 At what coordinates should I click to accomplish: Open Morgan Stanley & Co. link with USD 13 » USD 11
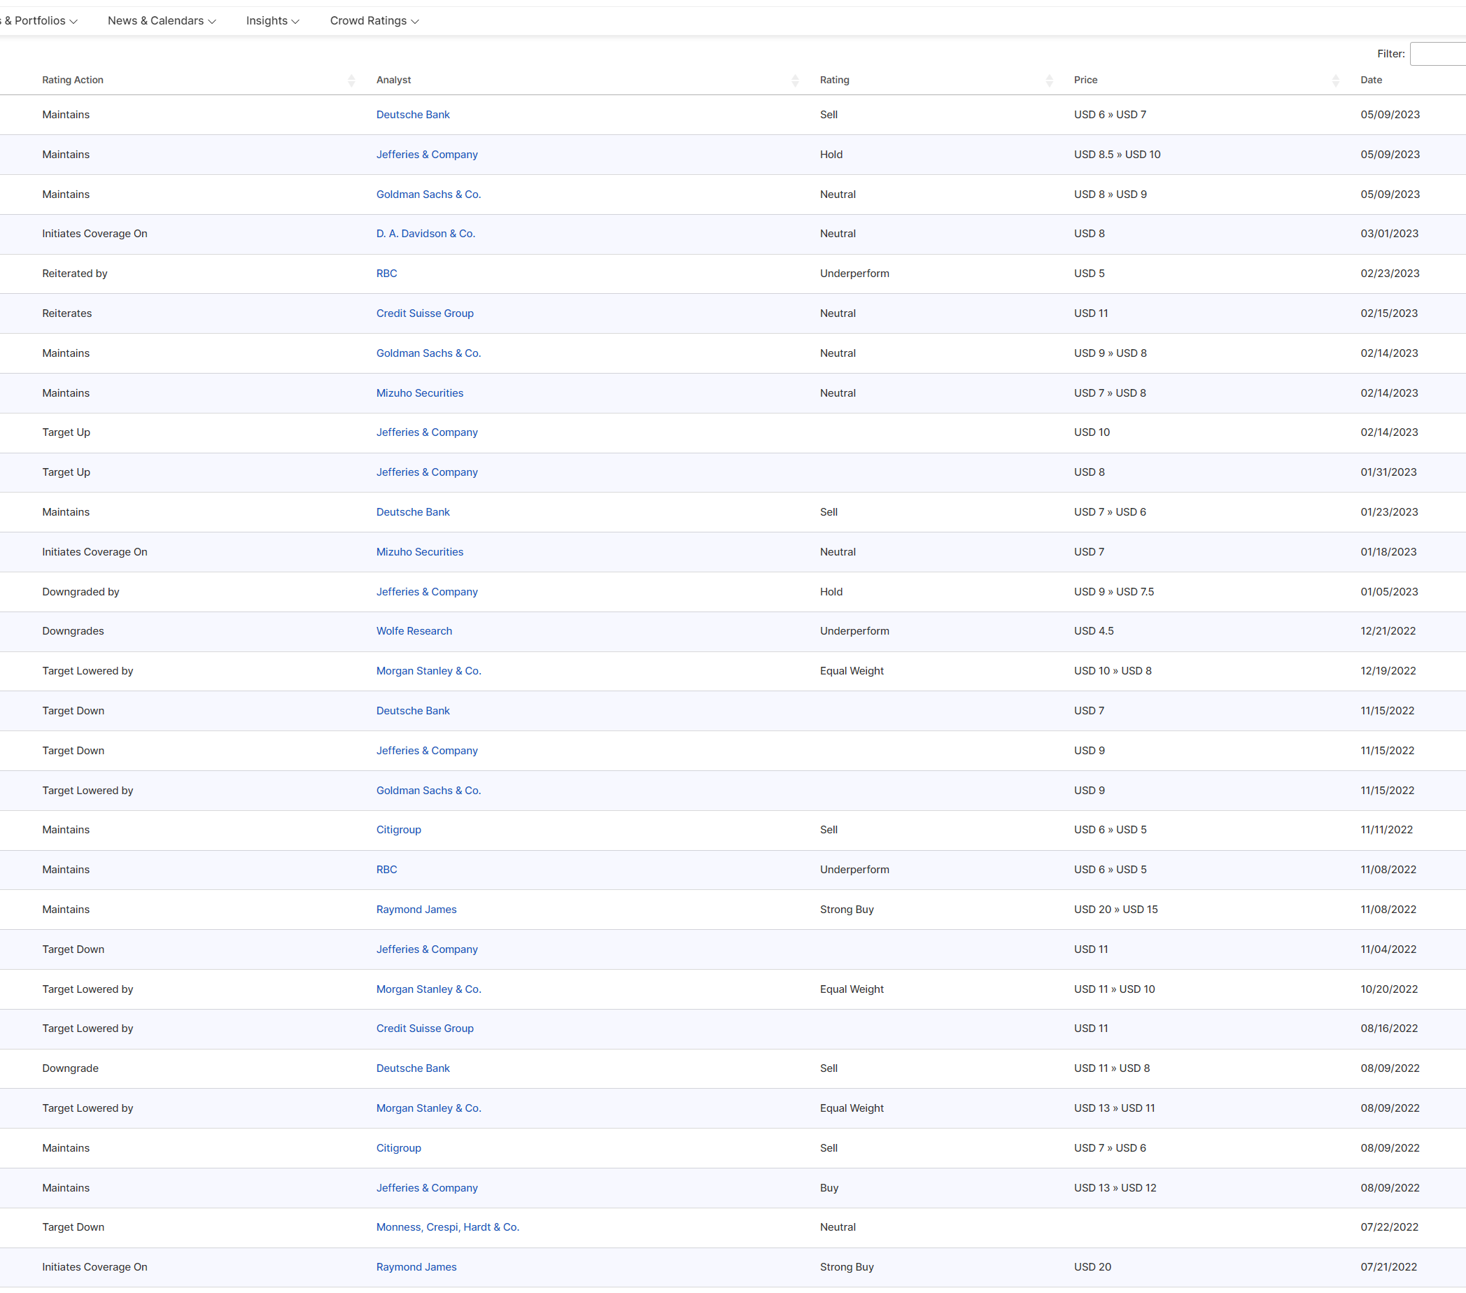tap(428, 1108)
